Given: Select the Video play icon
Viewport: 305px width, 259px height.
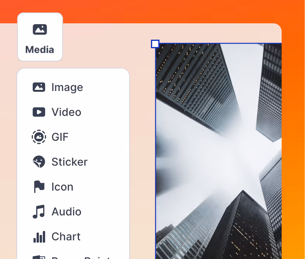Looking at the screenshot, I should point(39,112).
